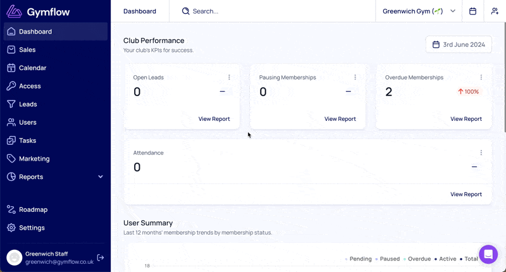Click the logout icon beside Greenwich Staff

[x=101, y=257]
